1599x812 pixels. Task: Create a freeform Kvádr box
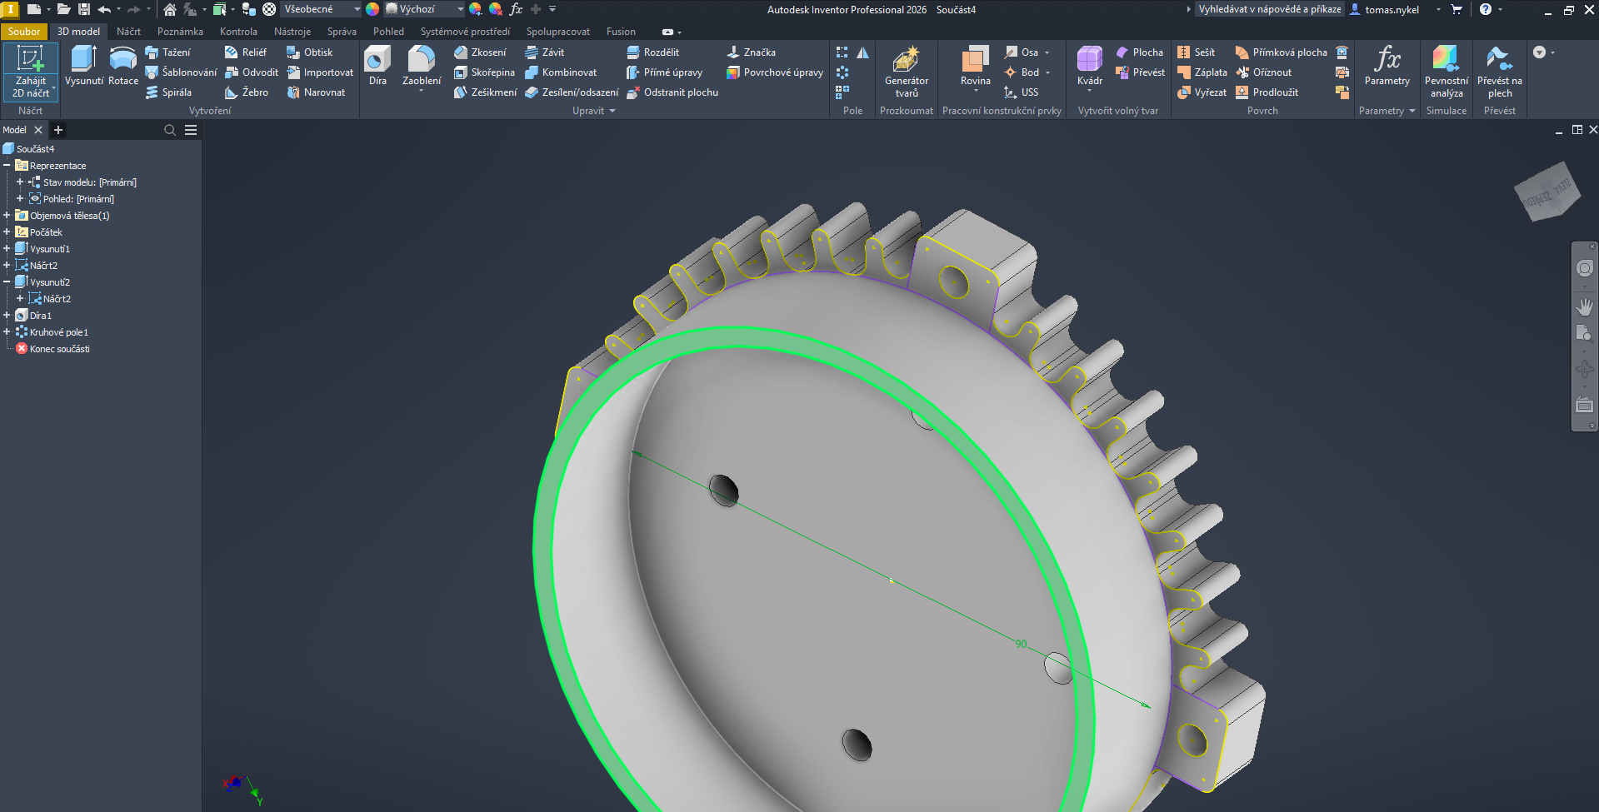(x=1090, y=66)
